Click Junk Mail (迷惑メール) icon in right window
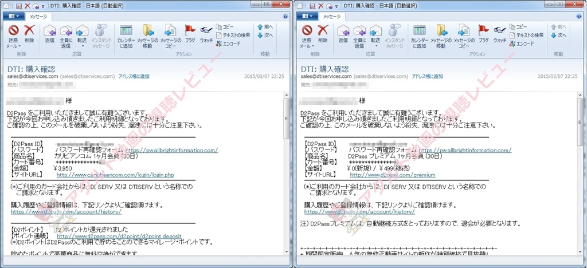587x268 pixels. [x=307, y=30]
